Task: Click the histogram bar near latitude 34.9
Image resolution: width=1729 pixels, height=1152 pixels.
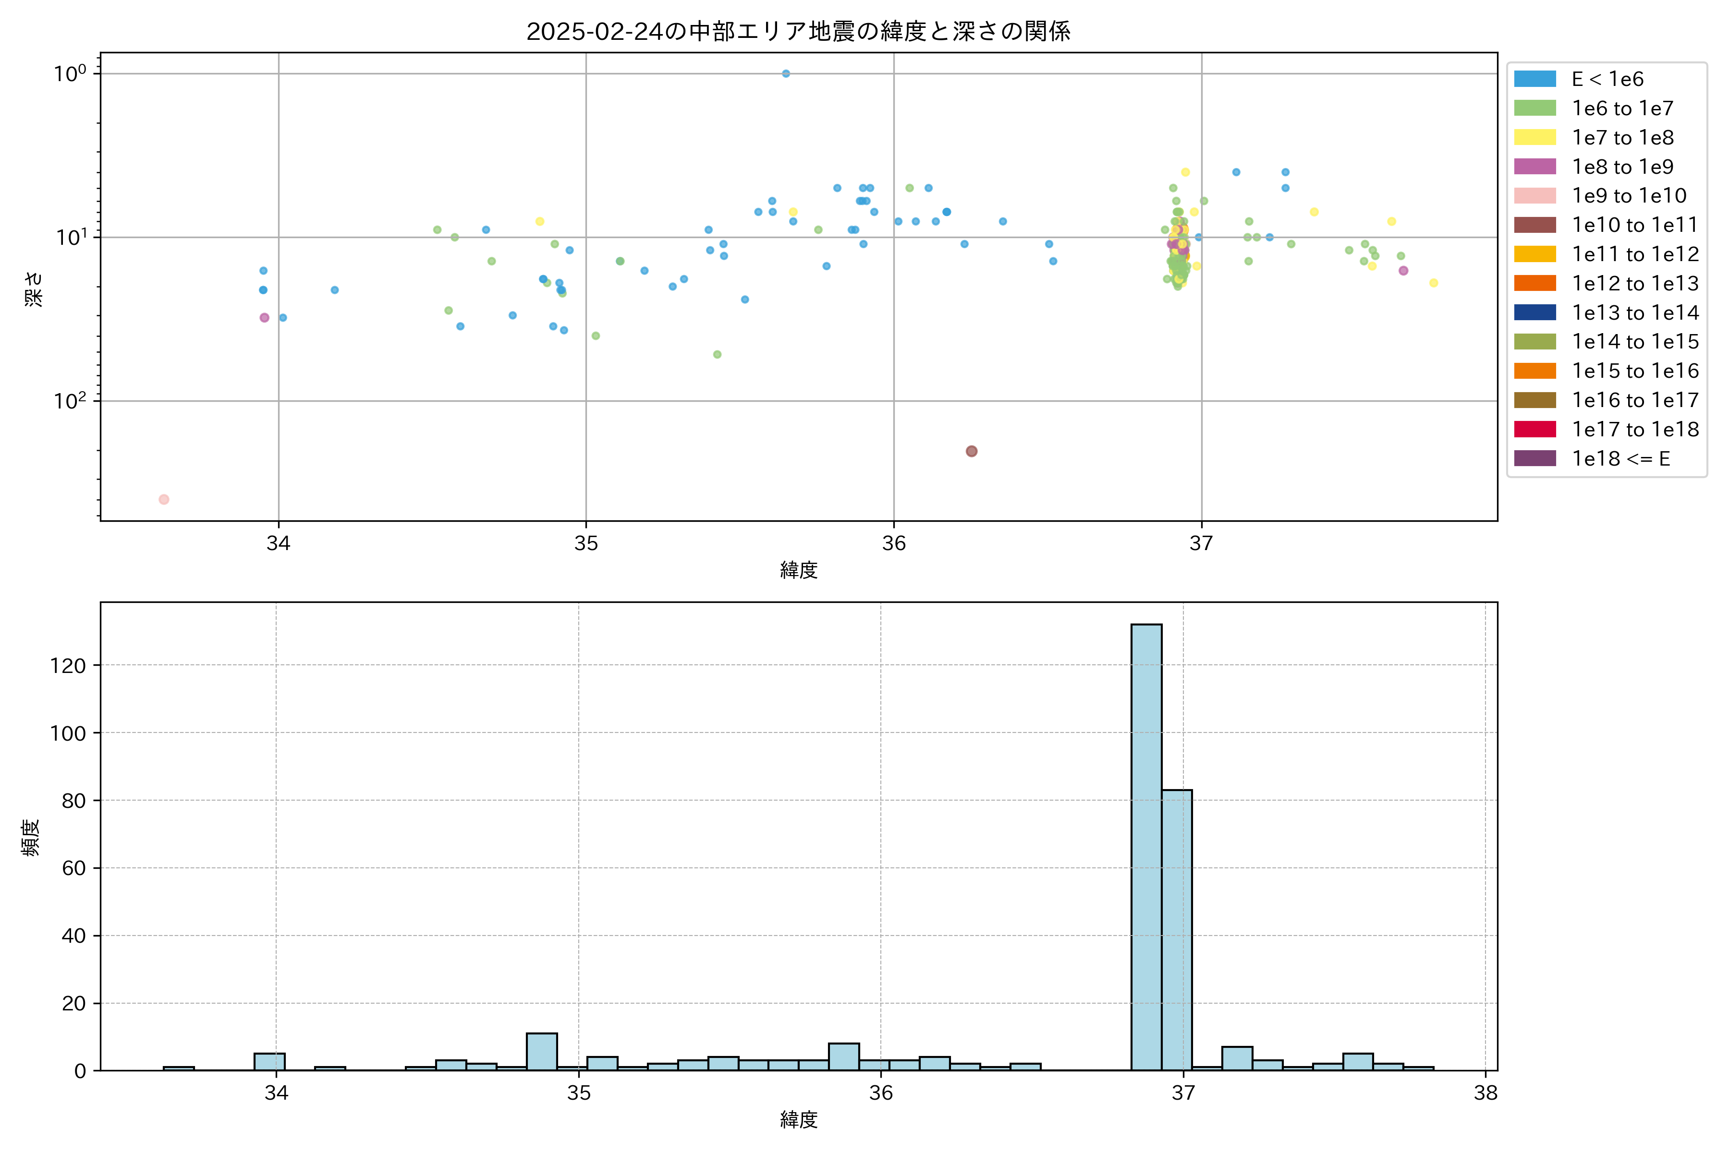Action: (542, 1051)
